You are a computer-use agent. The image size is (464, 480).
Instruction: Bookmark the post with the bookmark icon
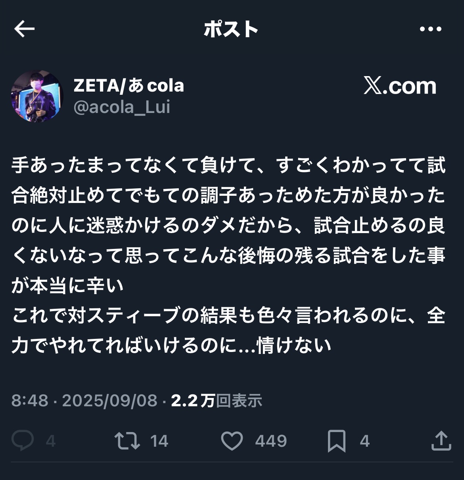pyautogui.click(x=337, y=441)
